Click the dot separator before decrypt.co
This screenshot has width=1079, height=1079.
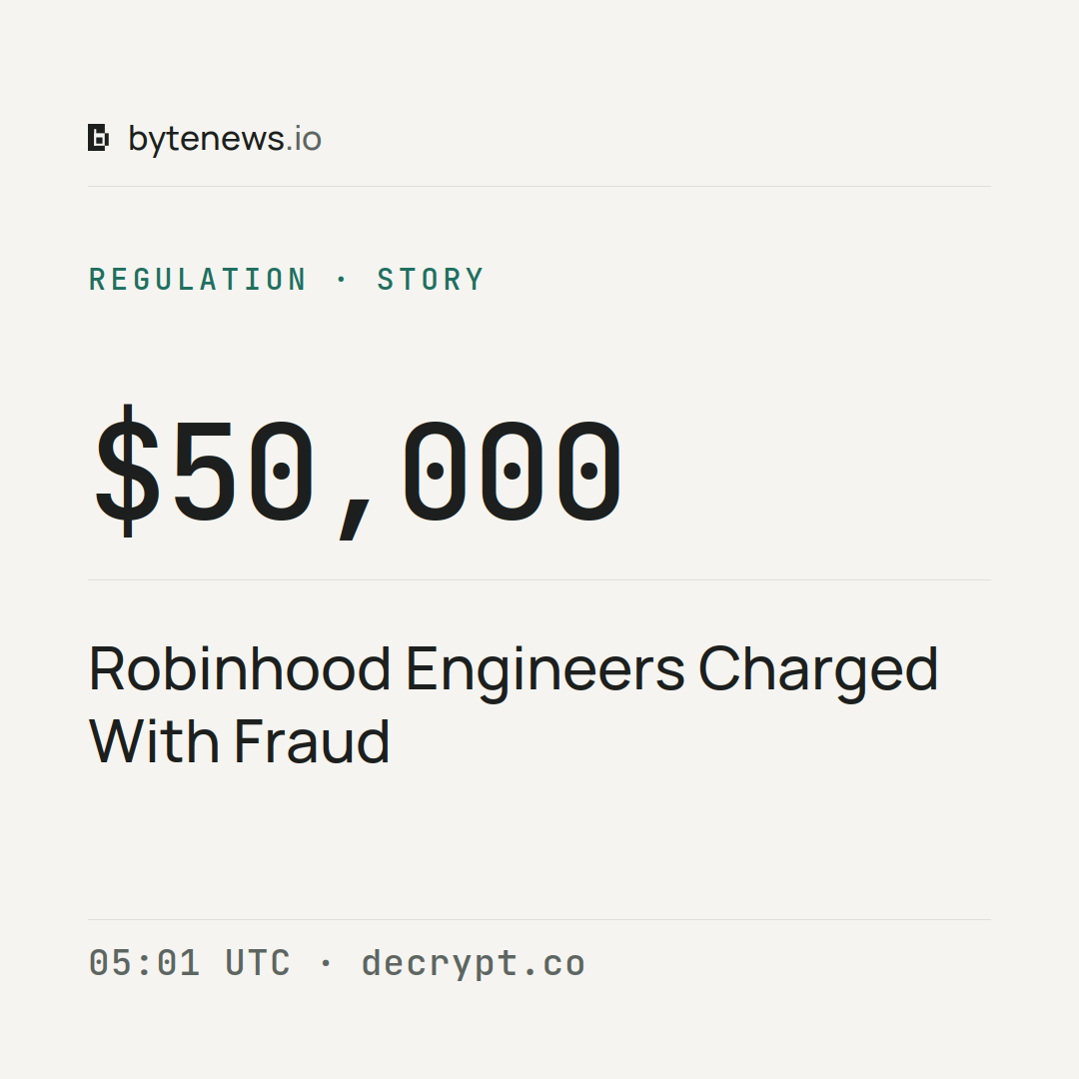326,963
